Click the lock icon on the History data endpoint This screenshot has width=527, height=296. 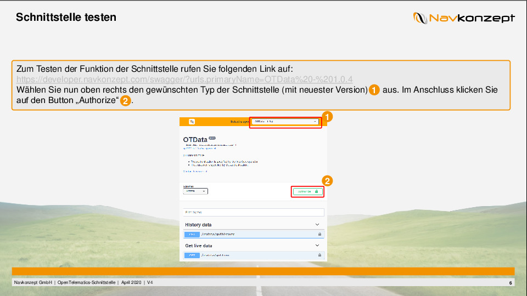pos(319,234)
